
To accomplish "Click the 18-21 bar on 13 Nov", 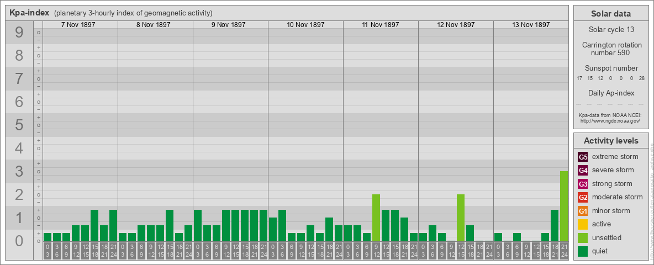I will pos(555,225).
